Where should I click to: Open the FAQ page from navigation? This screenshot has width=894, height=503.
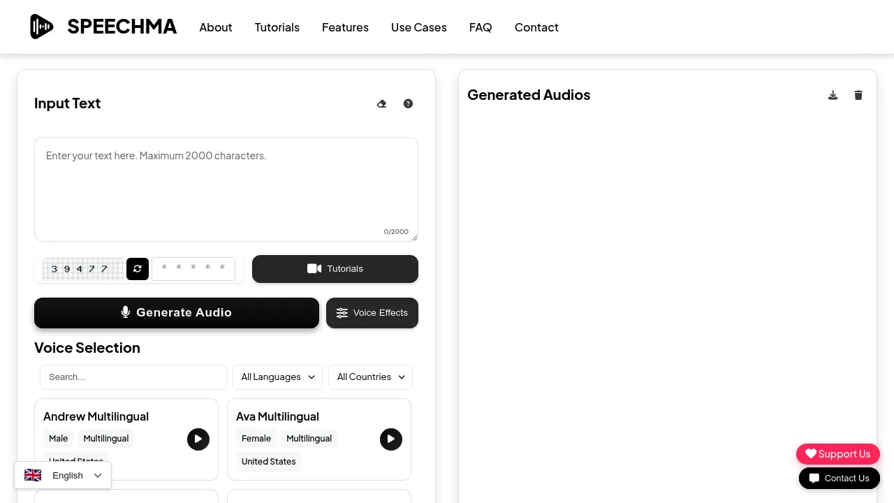tap(481, 27)
